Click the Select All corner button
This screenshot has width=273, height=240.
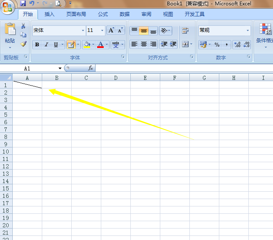point(6,77)
